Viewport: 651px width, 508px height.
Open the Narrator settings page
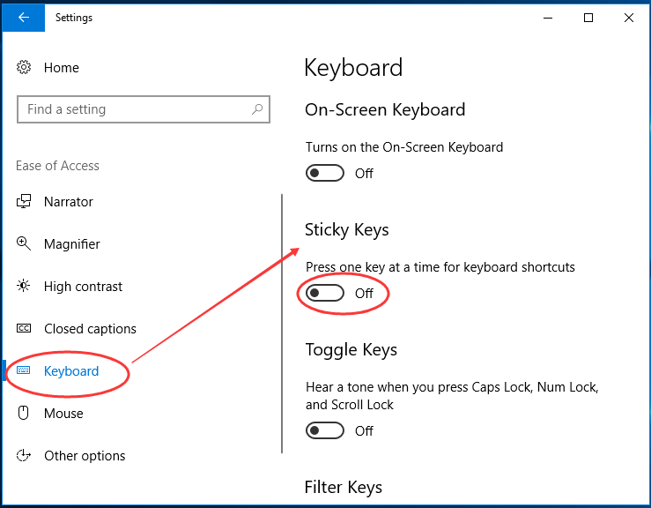(69, 202)
